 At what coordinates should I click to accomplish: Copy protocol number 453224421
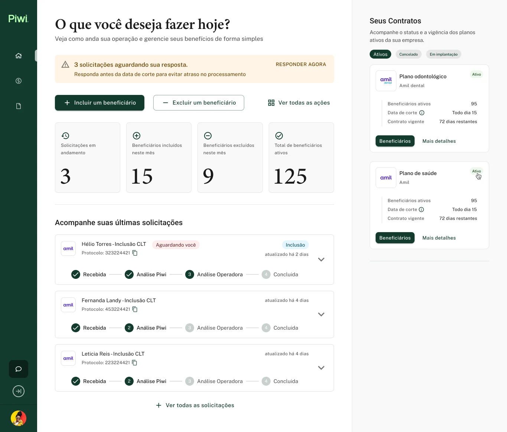point(135,309)
